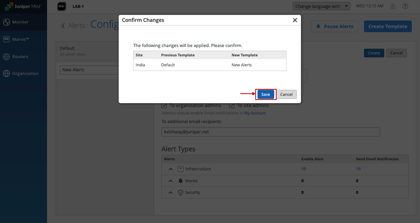Viewport: 420px width, 223px height.
Task: Close the Confirm Changes dialog
Action: click(295, 20)
